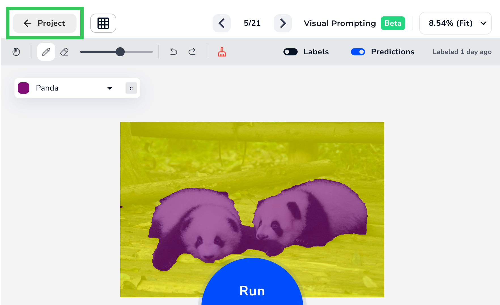500x305 pixels.
Task: Click the back arrow next to Project
Action: point(27,23)
